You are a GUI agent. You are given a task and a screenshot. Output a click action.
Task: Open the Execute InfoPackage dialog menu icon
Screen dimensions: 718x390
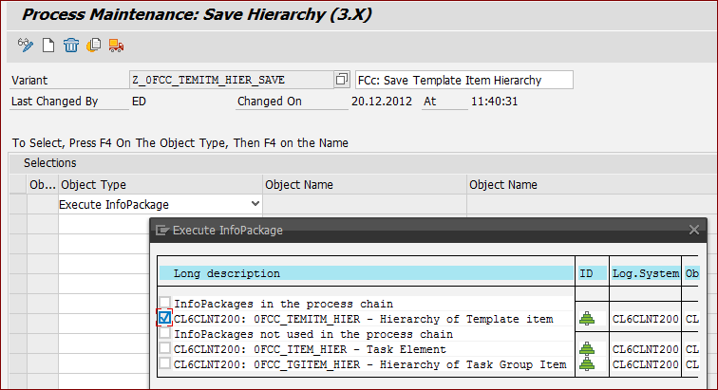(162, 230)
